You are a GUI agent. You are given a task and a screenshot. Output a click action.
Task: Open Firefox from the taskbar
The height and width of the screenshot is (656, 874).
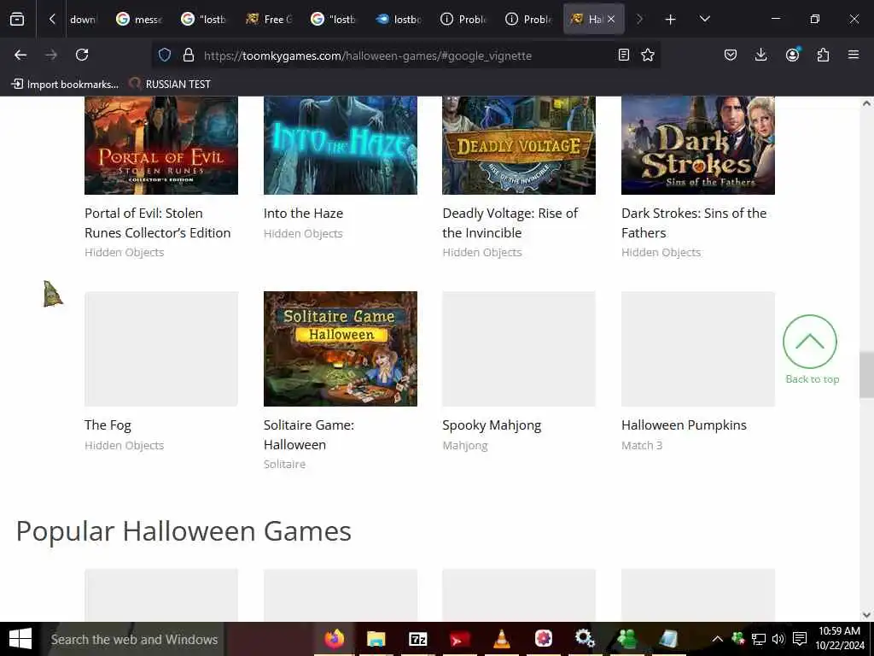point(335,639)
